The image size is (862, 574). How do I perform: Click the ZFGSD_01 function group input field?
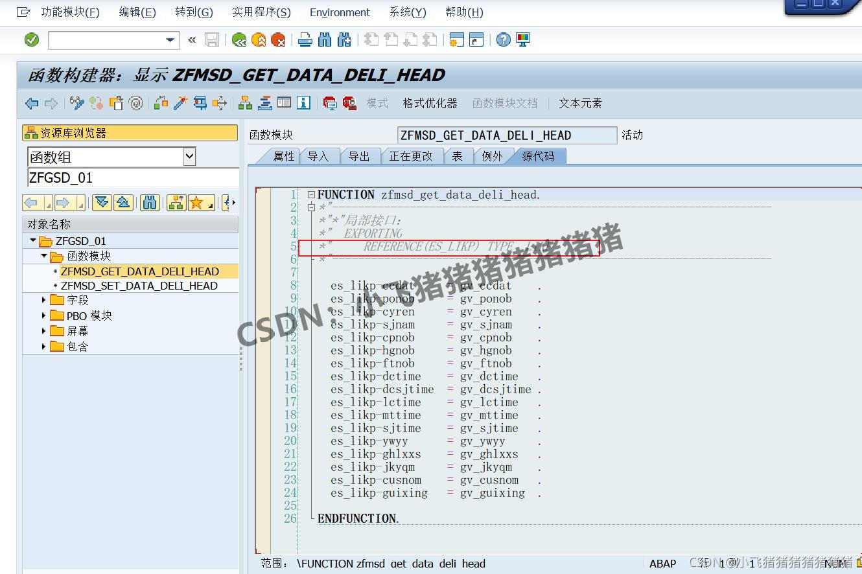click(133, 178)
